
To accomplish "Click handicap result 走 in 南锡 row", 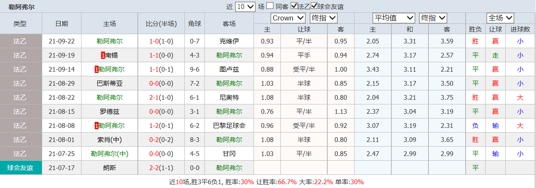I will (x=495, y=55).
